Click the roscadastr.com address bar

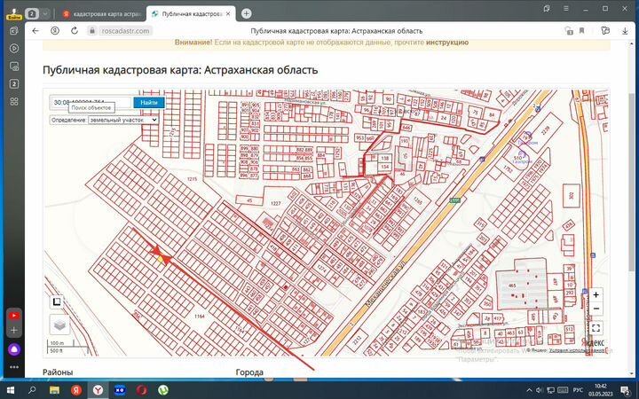(124, 30)
